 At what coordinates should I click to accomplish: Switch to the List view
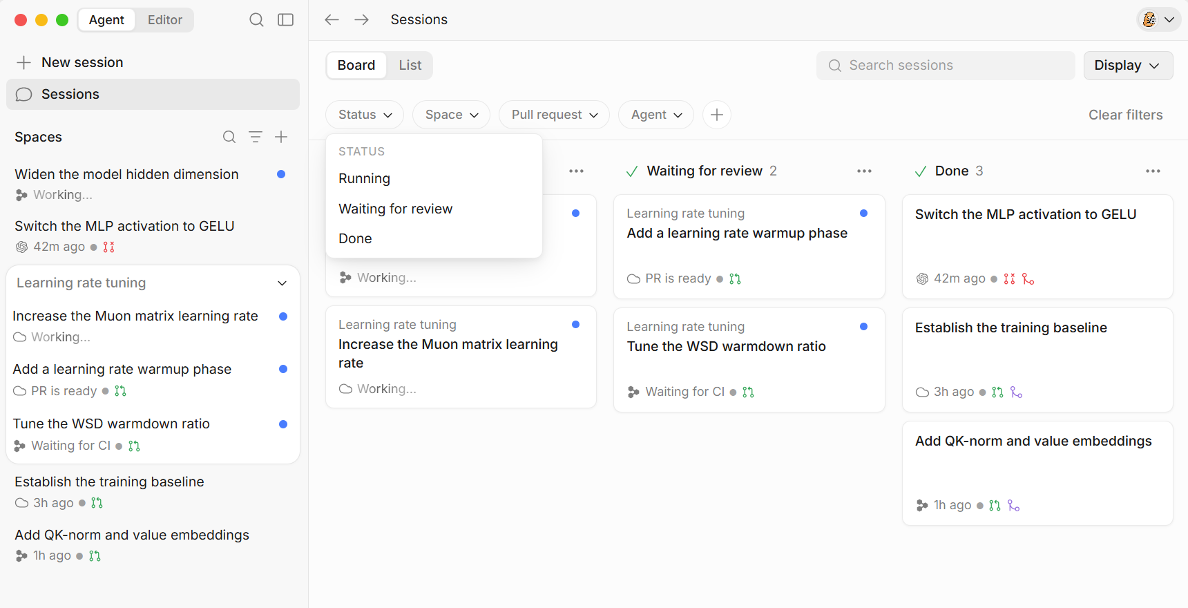[410, 65]
